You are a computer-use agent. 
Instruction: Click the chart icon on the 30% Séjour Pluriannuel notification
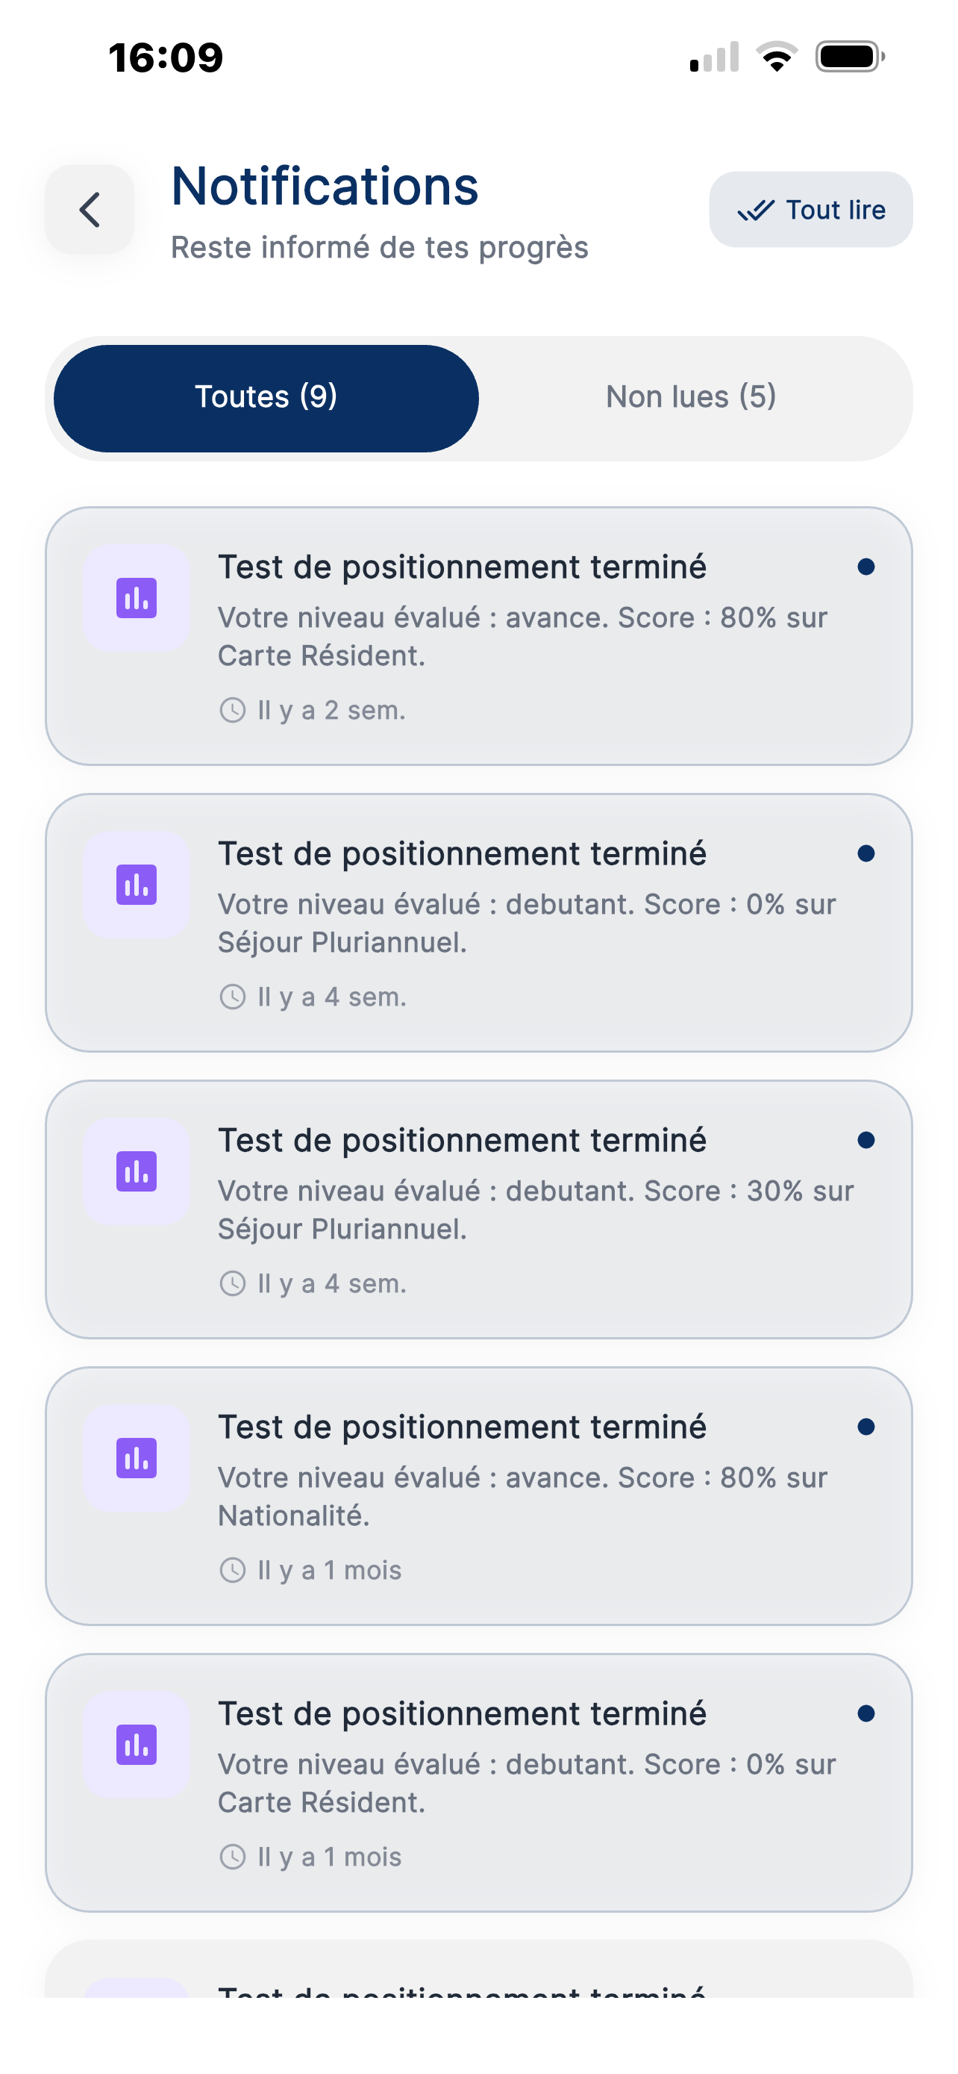click(x=135, y=1172)
